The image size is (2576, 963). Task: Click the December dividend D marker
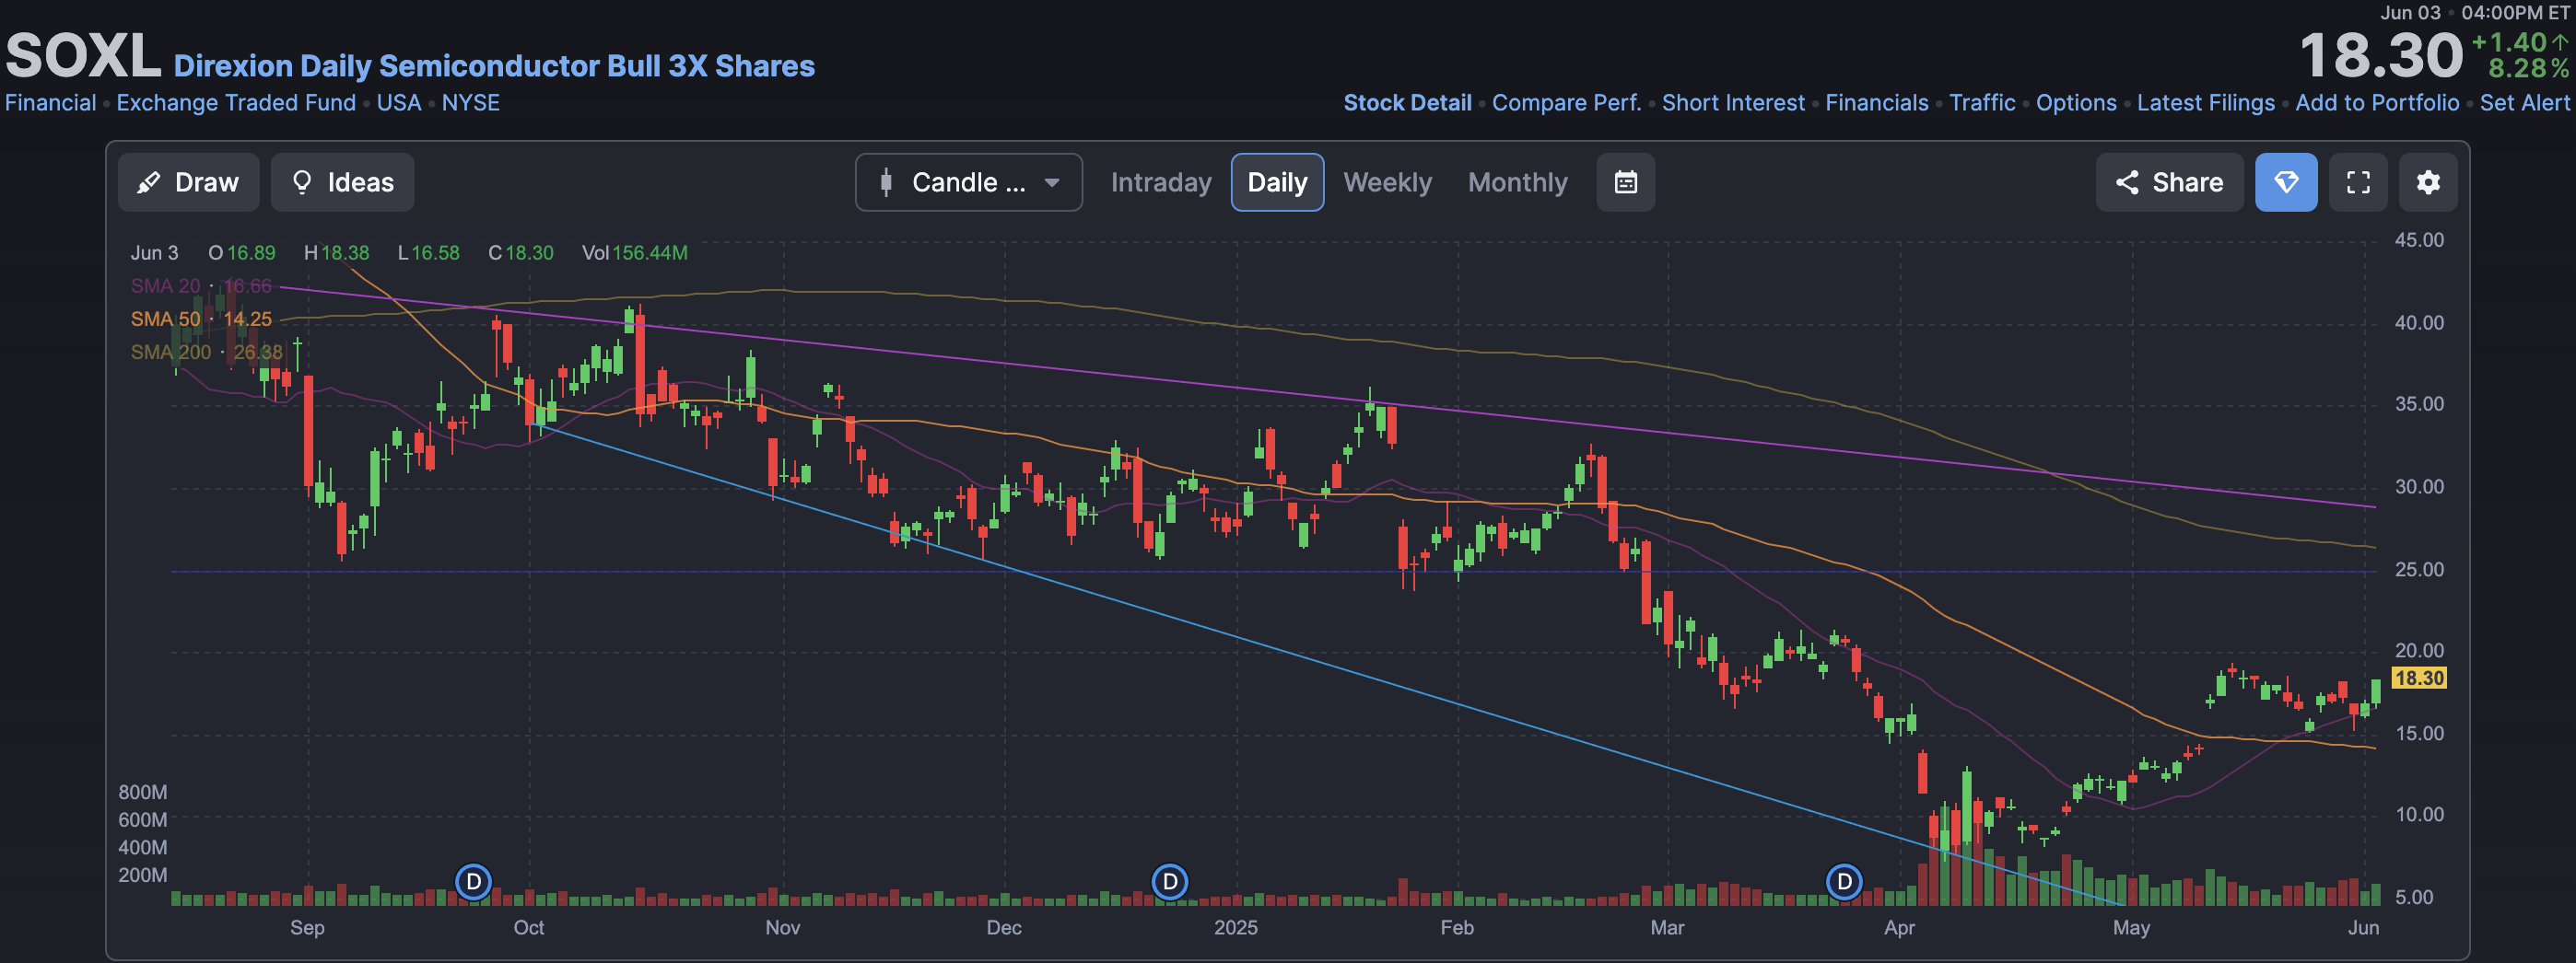(x=1169, y=882)
